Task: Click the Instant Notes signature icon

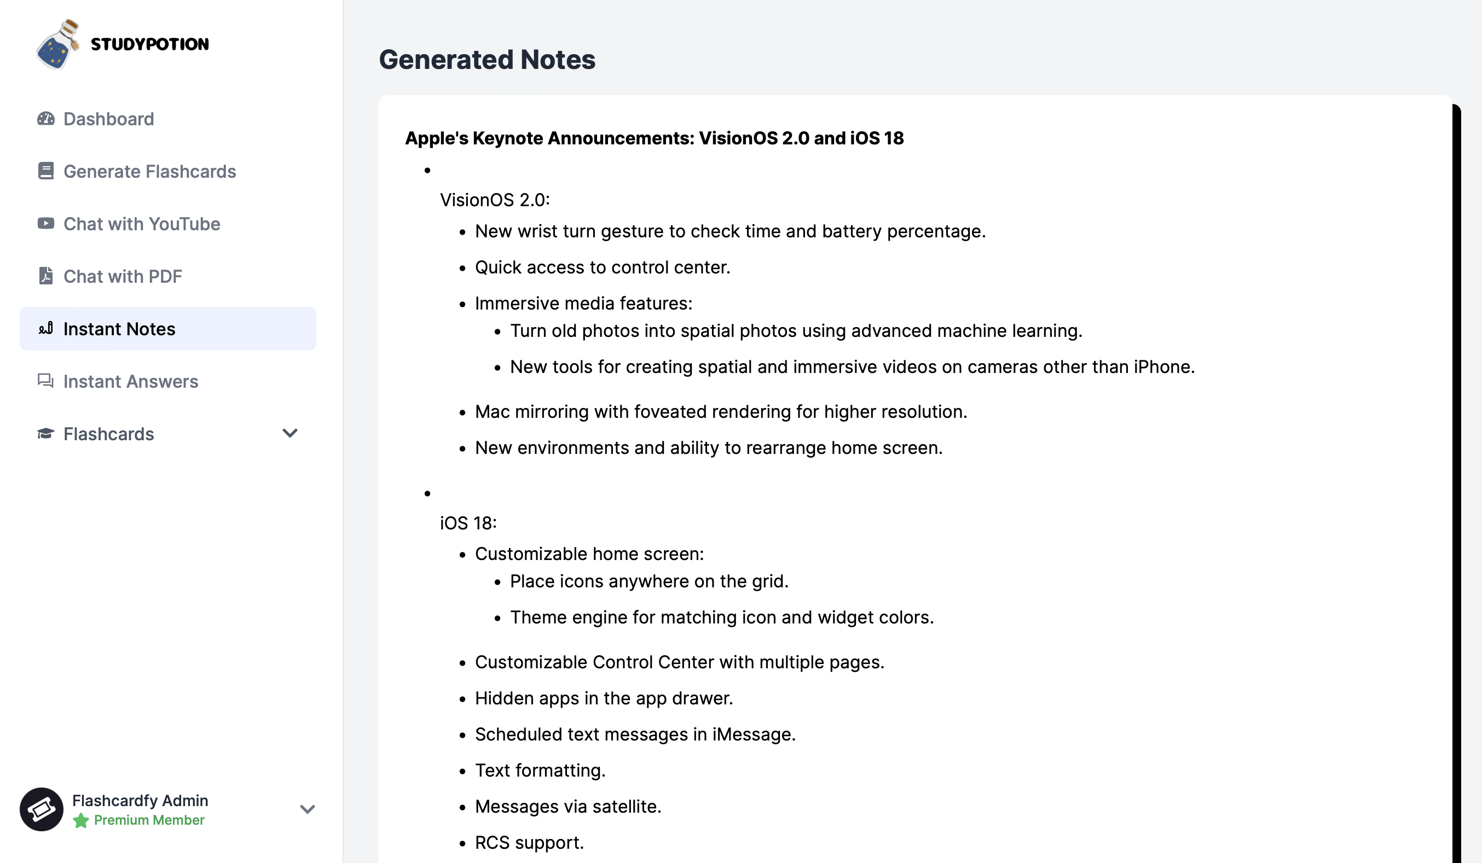Action: pos(46,328)
